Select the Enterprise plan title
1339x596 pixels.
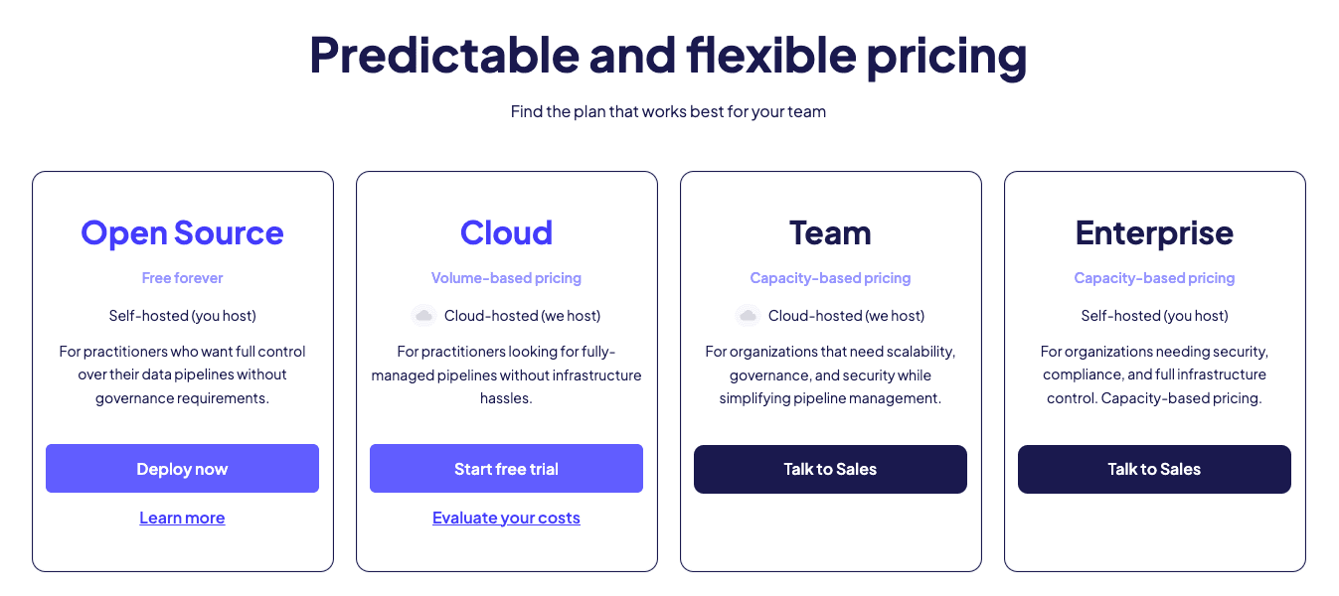pyautogui.click(x=1154, y=232)
